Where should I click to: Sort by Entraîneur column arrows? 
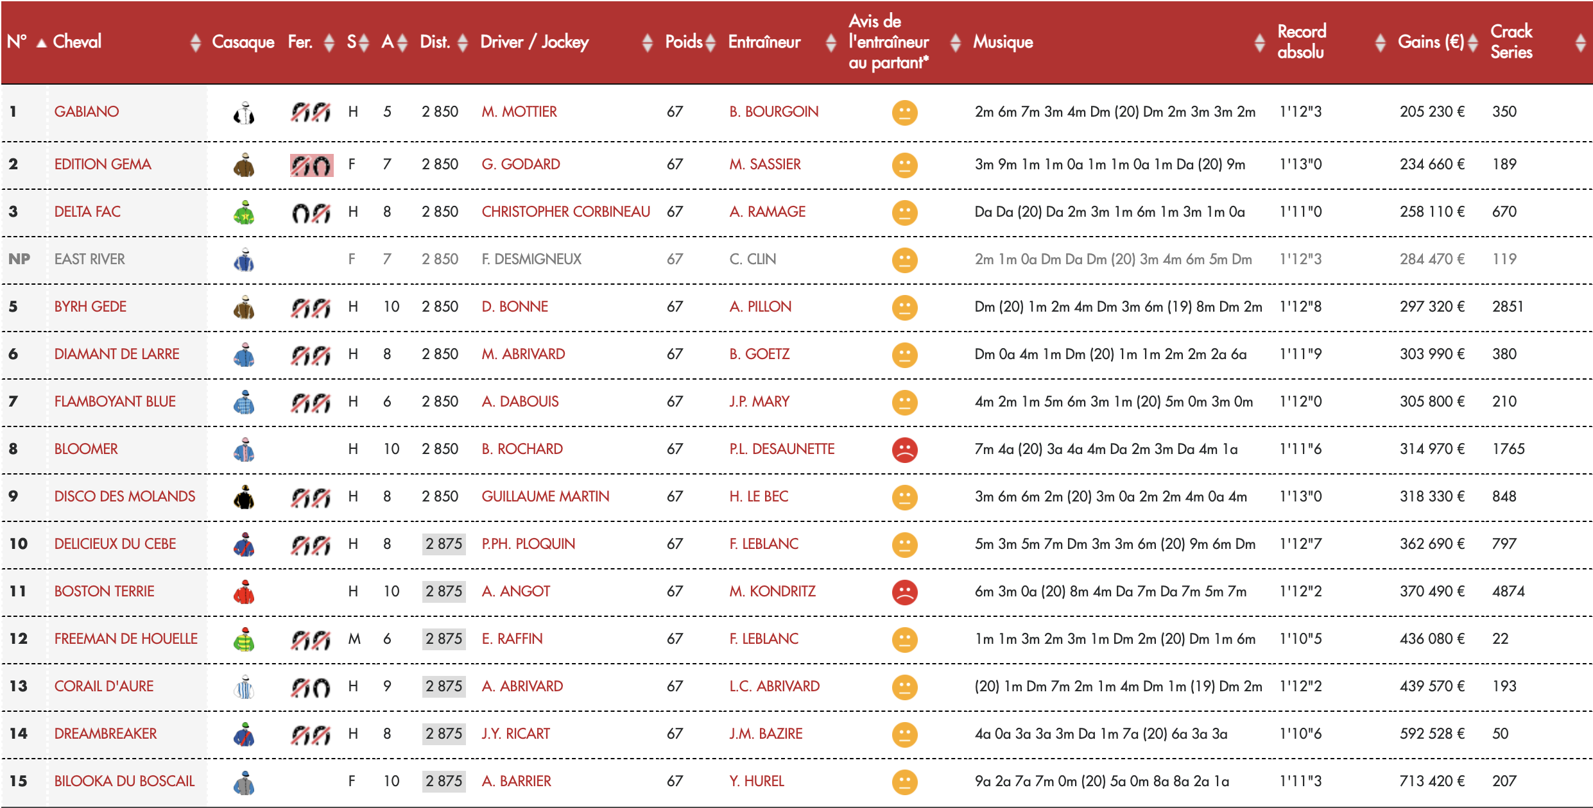(x=831, y=42)
